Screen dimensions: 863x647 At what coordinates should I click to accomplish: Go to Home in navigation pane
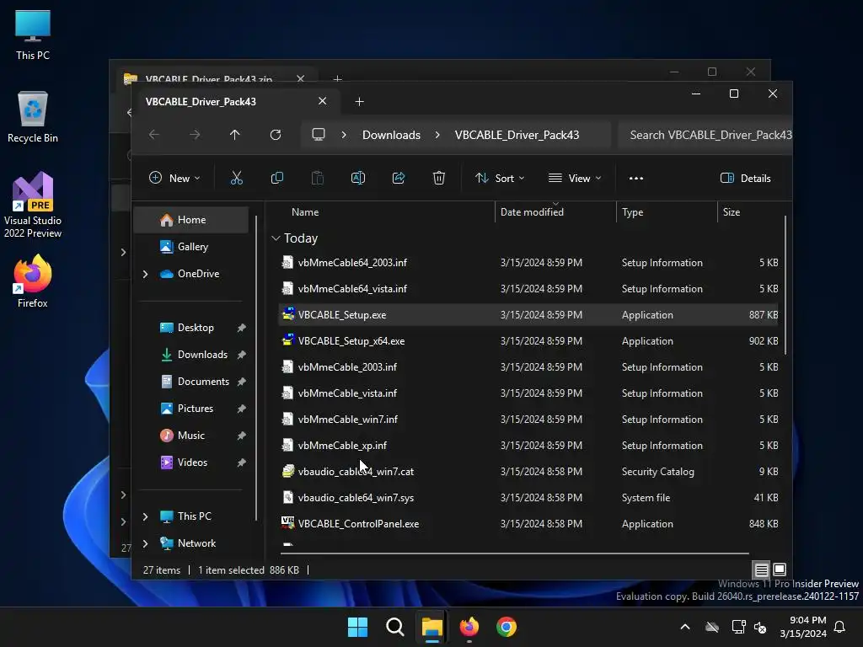pyautogui.click(x=191, y=220)
